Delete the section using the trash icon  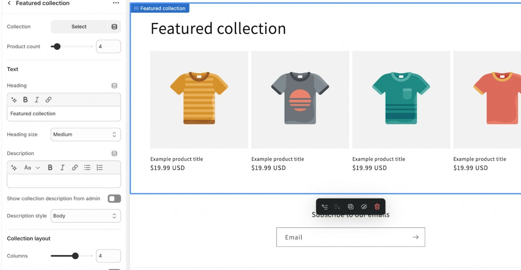[377, 207]
